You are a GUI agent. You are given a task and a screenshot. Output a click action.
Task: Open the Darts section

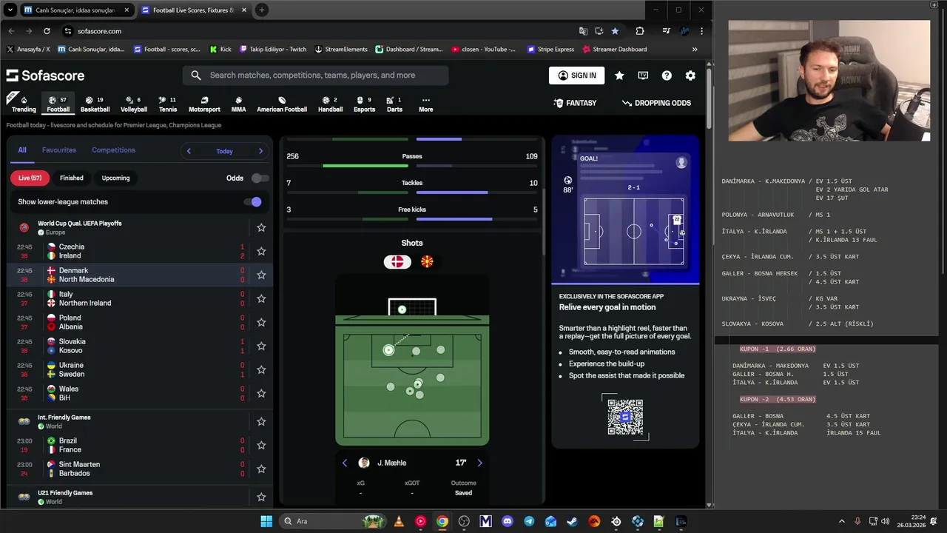394,104
